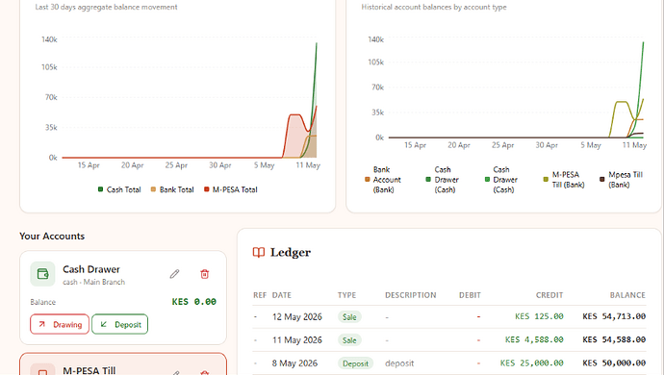Select the Cash Drawer account name
Screen dimensions: 664x375
pos(91,269)
